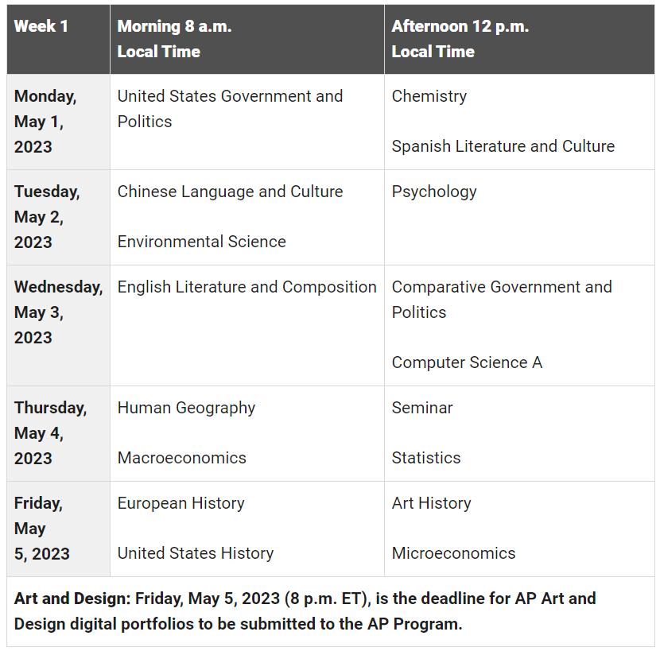The width and height of the screenshot is (660, 651).
Task: Select Spanish Literature and Culture exam
Action: coord(503,146)
